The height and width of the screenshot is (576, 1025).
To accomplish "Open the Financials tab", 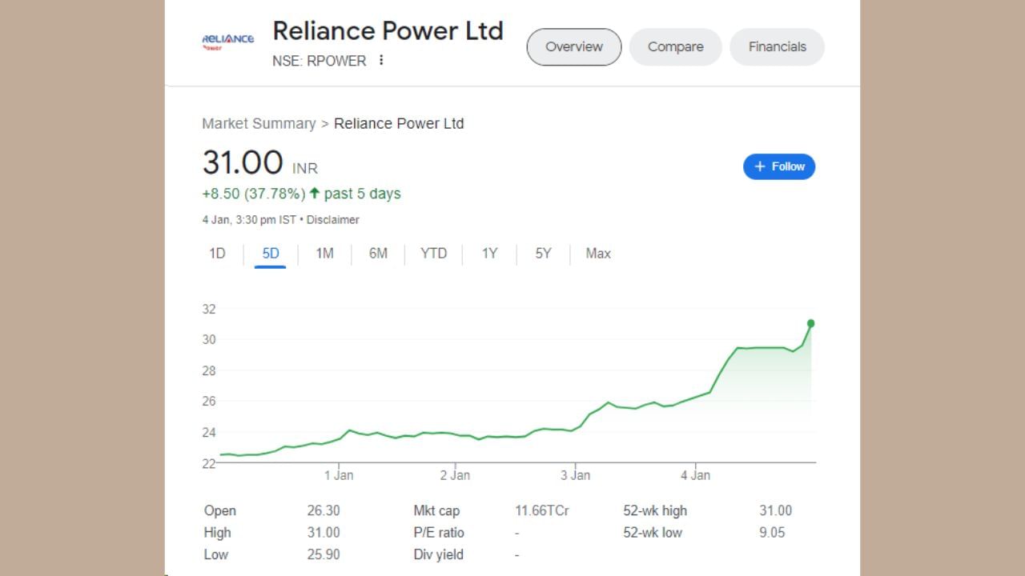I will 777,46.
